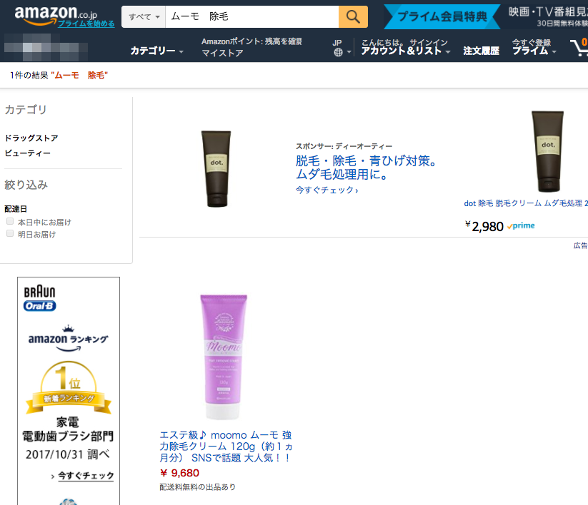Click the 1位 新着ランキング gold badge
Screen dimensions: 588x505
(x=69, y=387)
